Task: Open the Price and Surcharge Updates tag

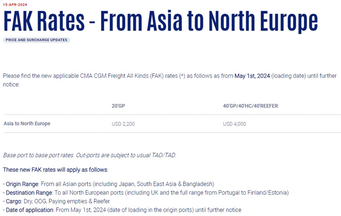Action: coord(37,40)
